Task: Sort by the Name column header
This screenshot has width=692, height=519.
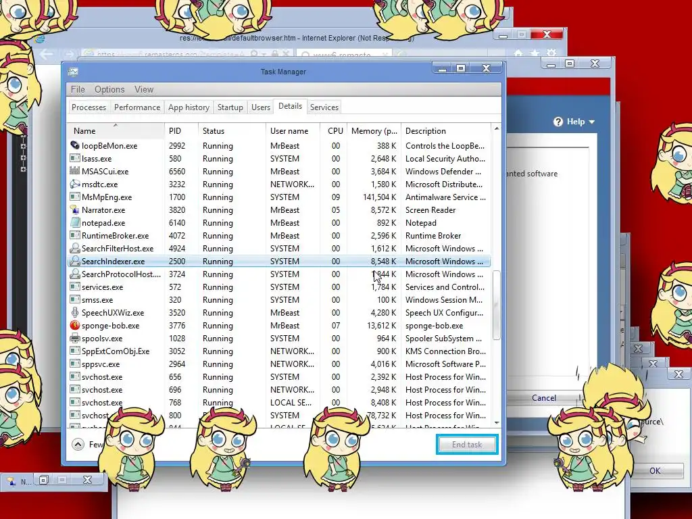Action: click(x=116, y=130)
